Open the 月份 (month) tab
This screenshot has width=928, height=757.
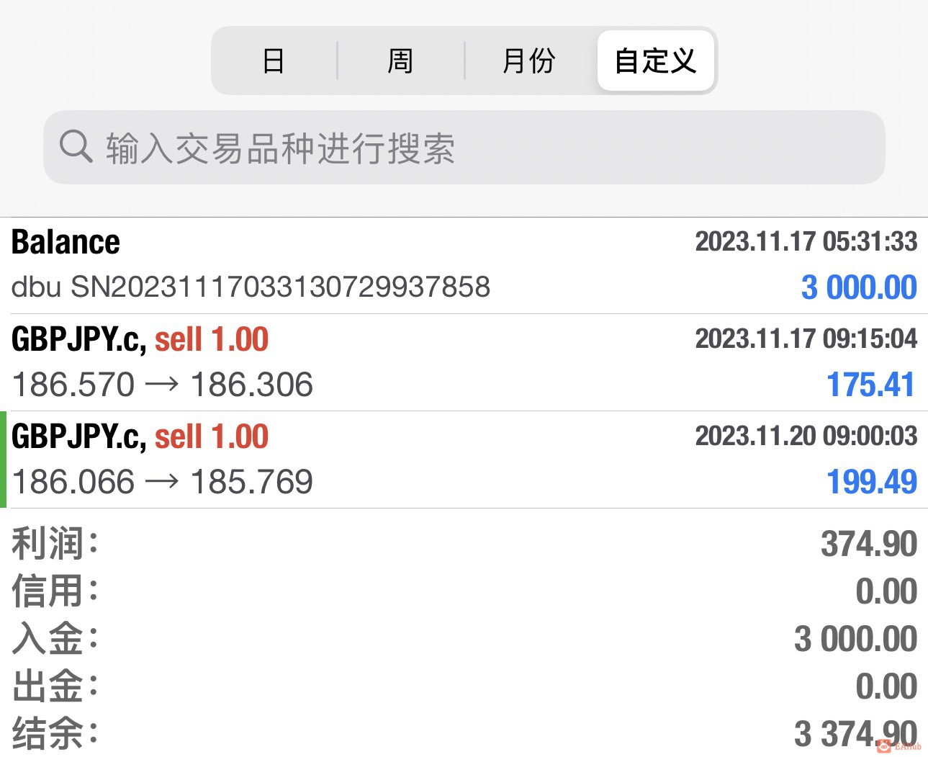[529, 61]
